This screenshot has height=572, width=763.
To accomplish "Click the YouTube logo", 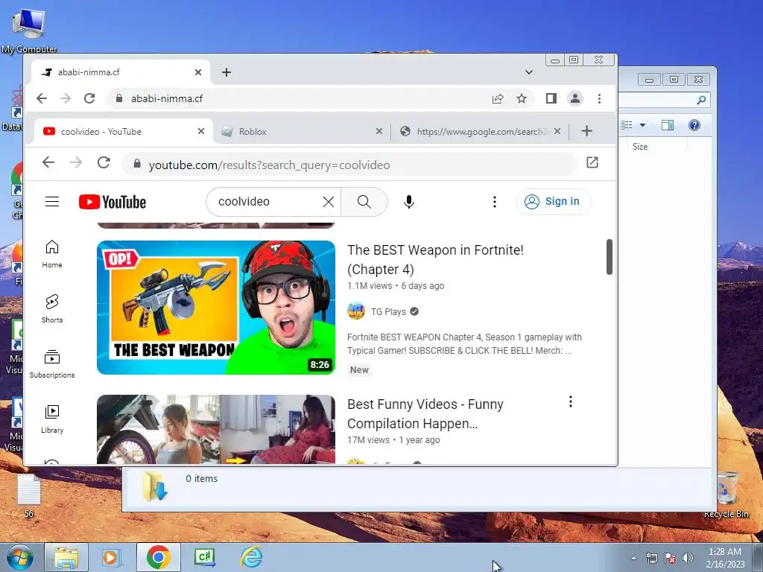I will (x=113, y=202).
